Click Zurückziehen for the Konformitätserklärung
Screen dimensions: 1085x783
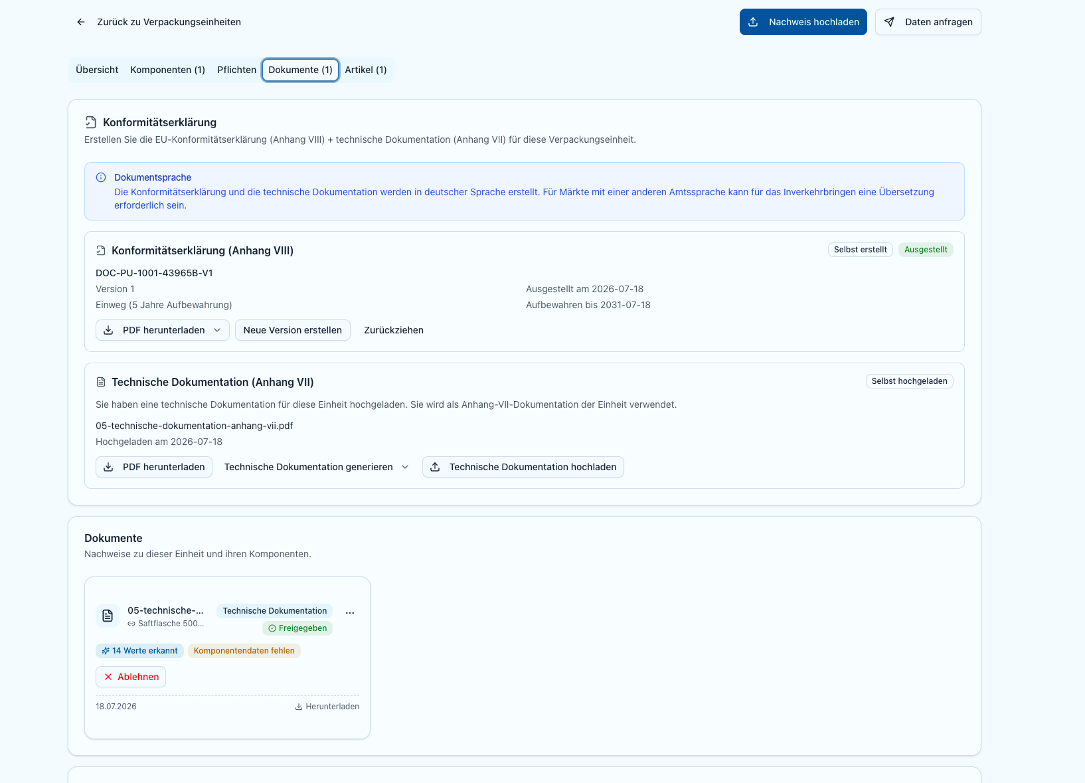[x=394, y=330]
